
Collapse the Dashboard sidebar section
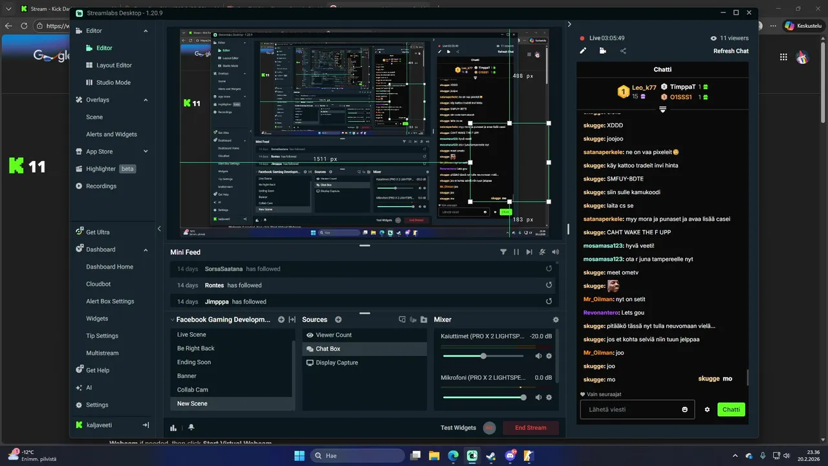146,250
